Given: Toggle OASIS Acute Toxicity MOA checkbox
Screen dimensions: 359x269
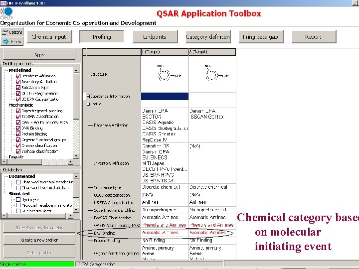Looking at the screenshot, I should click(18, 123).
